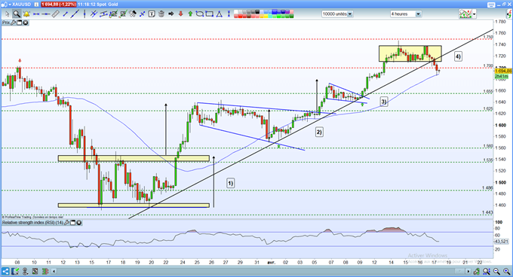Select the rectangle drawing tool

coord(210,14)
